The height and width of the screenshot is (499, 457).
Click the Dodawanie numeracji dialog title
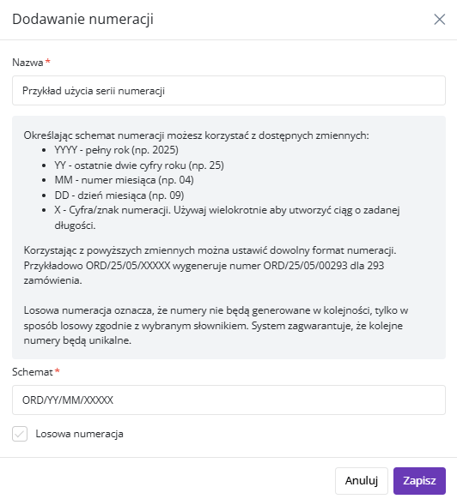point(83,19)
